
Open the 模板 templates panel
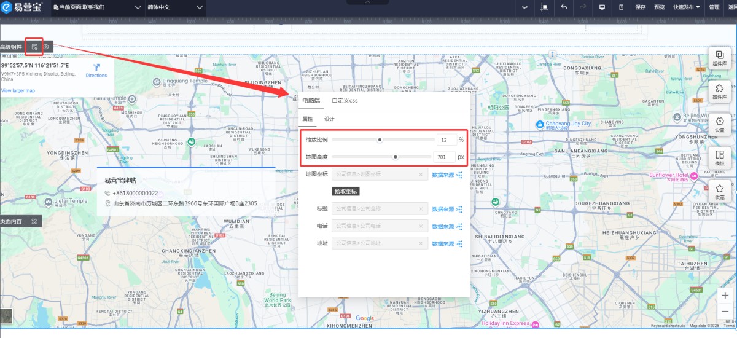(719, 158)
